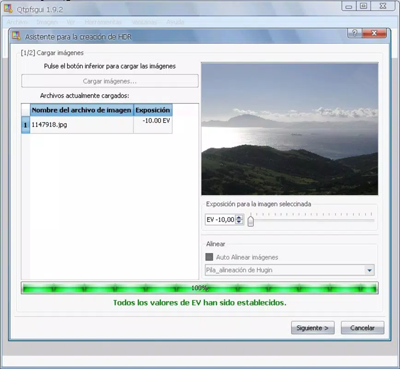Click the wizard dialog title icon
The image size is (400, 369).
pyautogui.click(x=16, y=36)
